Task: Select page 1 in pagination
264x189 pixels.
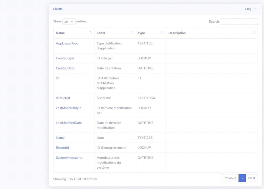Action: (x=242, y=178)
